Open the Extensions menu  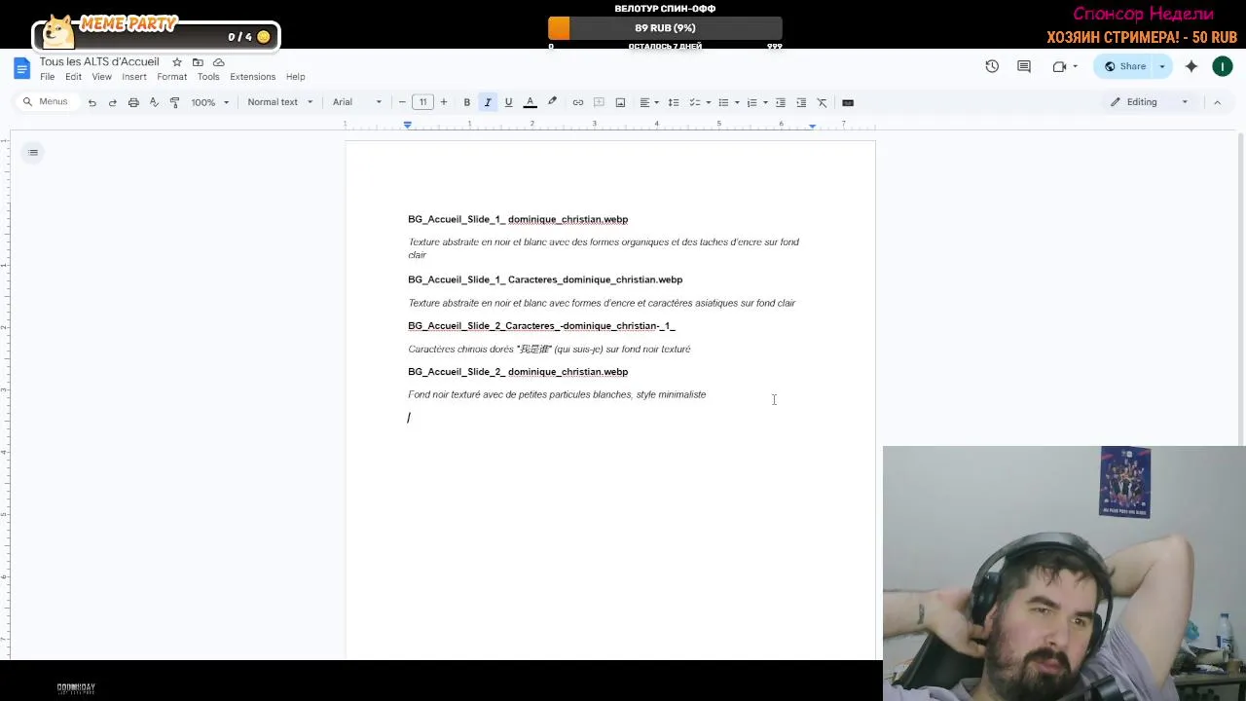point(252,77)
